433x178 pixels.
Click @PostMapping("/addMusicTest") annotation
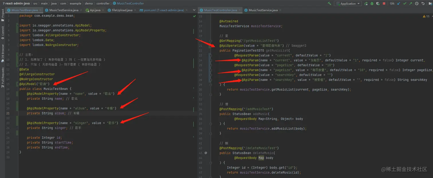click(246, 109)
